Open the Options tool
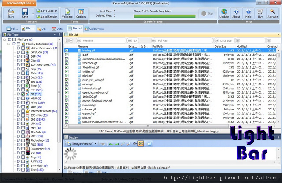Screen dimensions: 282x183 tap(81, 14)
